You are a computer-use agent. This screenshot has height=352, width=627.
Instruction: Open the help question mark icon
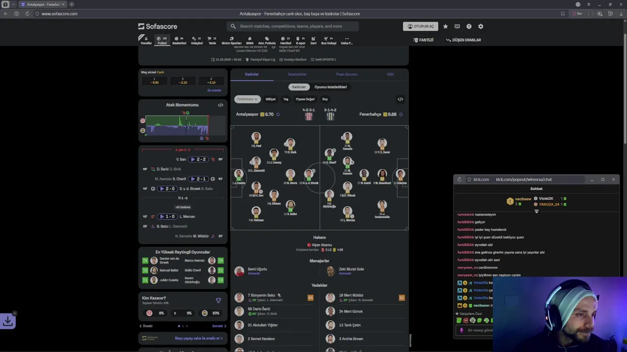[x=469, y=26]
